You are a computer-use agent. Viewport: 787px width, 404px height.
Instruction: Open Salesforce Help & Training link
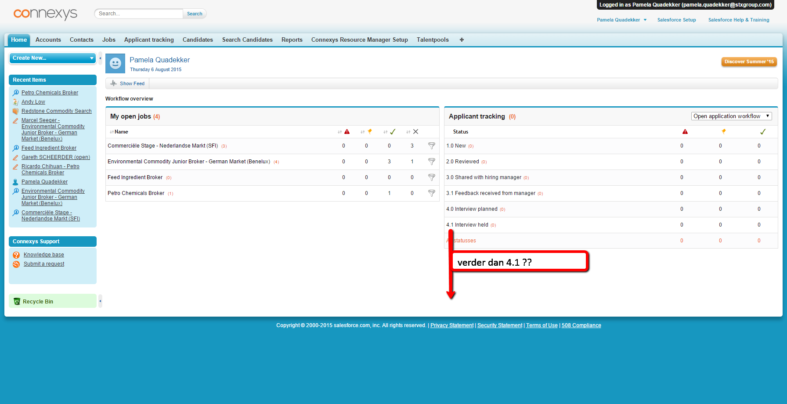[739, 20]
